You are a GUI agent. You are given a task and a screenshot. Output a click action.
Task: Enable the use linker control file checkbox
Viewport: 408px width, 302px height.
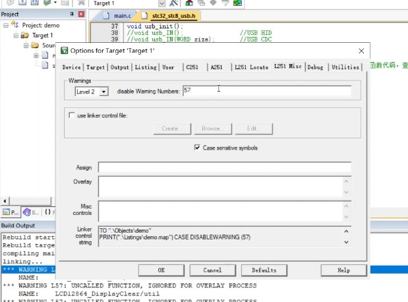pos(72,115)
